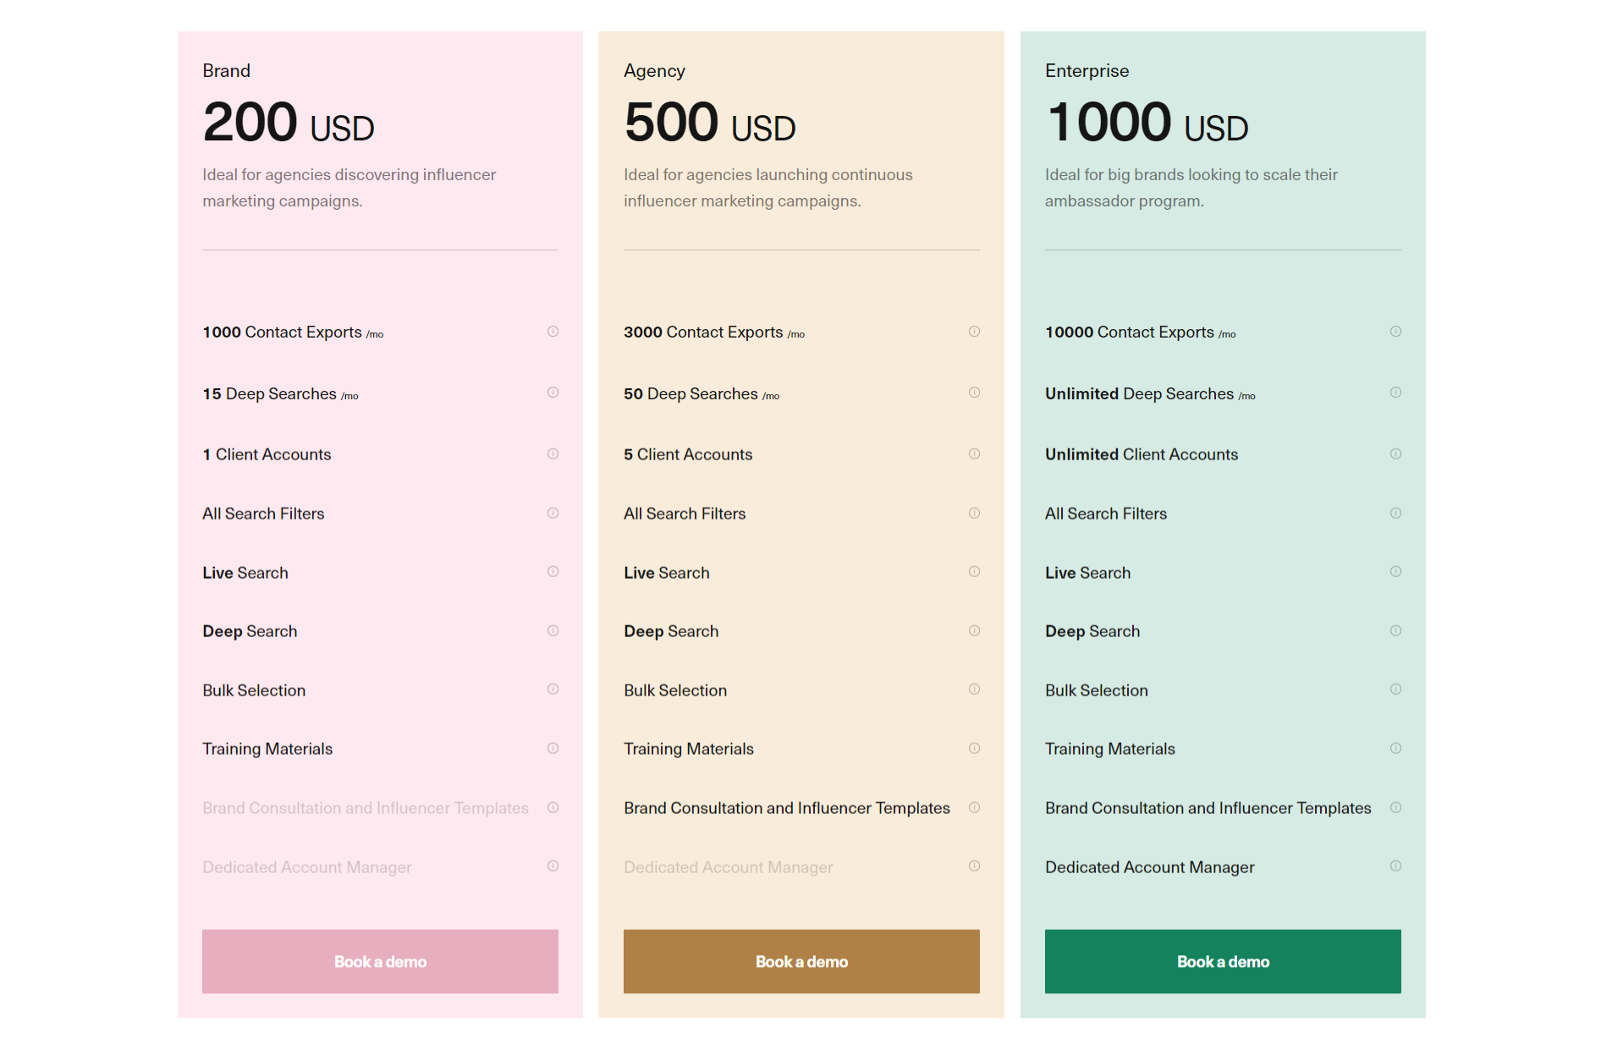Show info for Agency All Search Filters
Viewport: 1601px width, 1044px height.
click(x=974, y=513)
